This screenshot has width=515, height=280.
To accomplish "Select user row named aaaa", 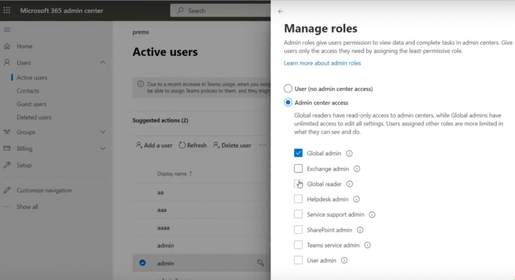I will [x=163, y=228].
